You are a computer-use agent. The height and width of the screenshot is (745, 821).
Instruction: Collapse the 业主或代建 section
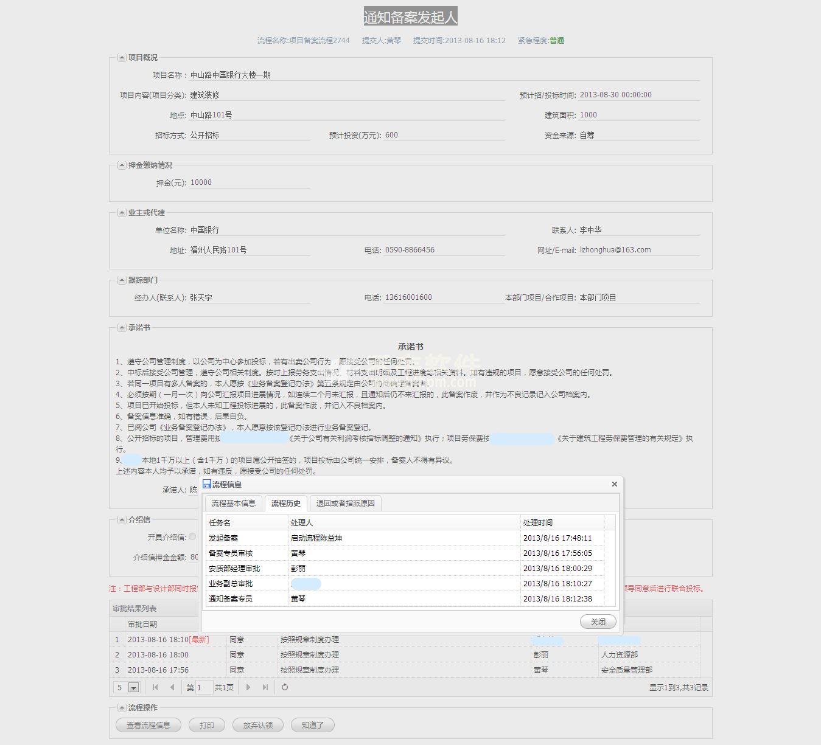(x=122, y=213)
